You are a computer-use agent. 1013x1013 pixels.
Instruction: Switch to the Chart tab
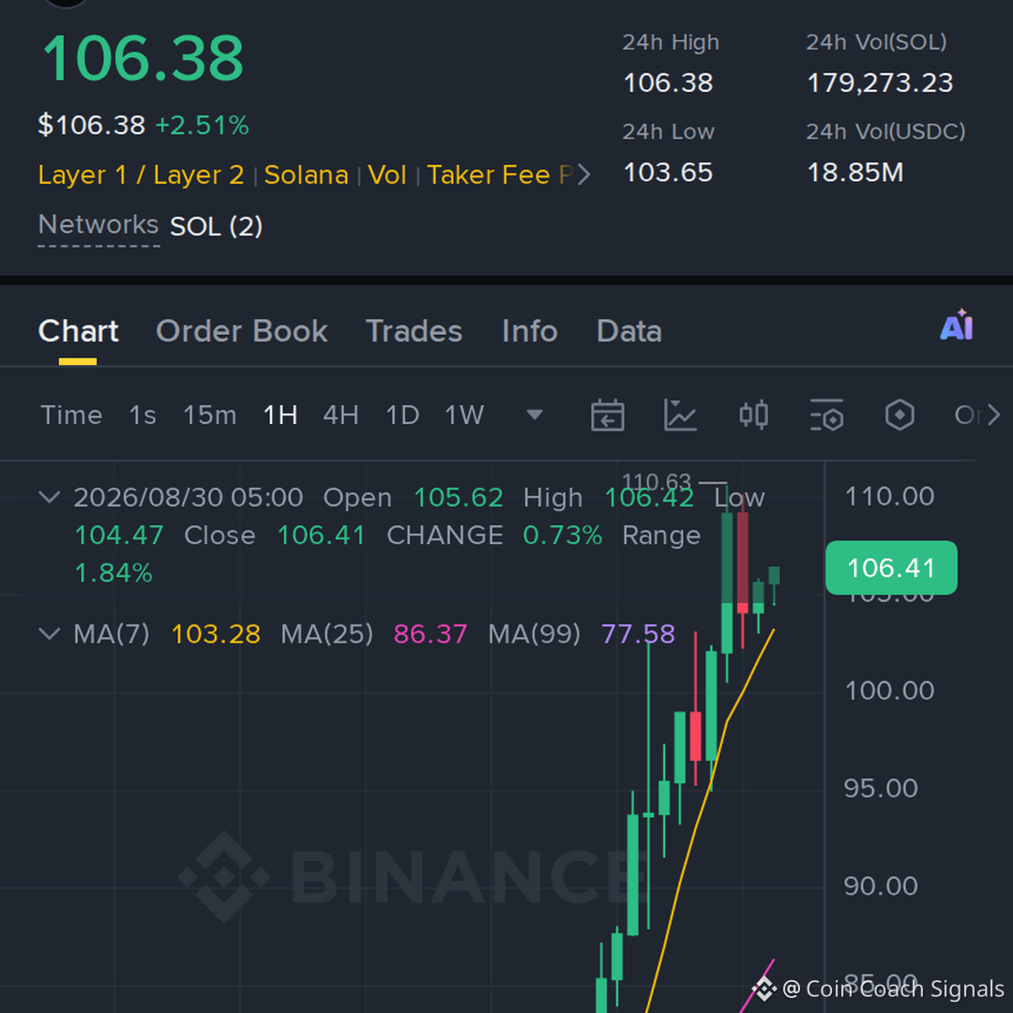point(78,331)
